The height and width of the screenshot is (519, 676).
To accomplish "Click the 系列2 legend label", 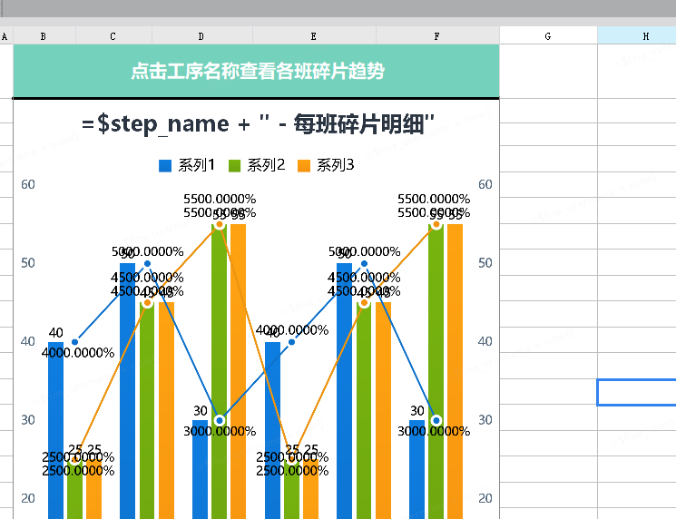I will (x=266, y=165).
